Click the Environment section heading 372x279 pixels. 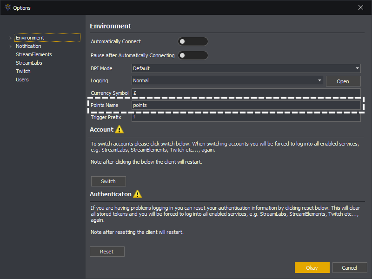[x=110, y=26]
